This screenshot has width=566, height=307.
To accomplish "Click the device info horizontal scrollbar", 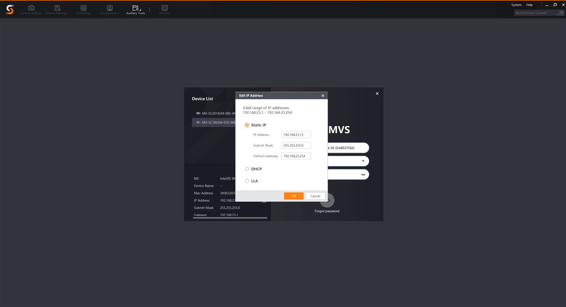I will [x=230, y=218].
